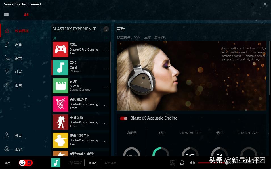Toggle the BlasterX Acoustic Engine switch
Image resolution: width=271 pixels, height=169 pixels.
tap(124, 118)
